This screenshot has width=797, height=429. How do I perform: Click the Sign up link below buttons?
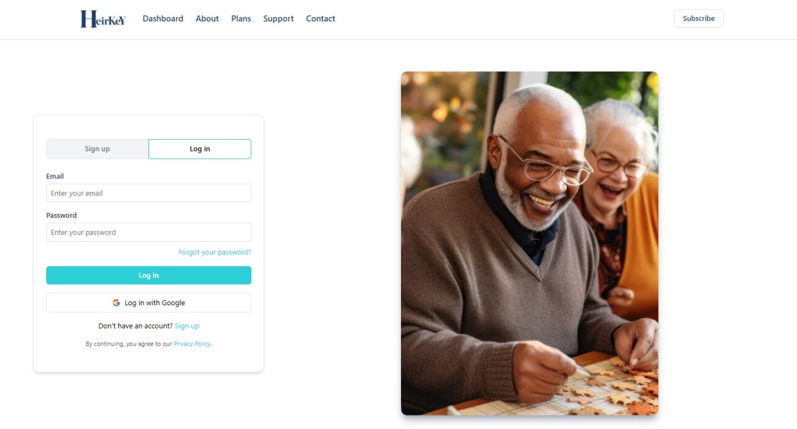click(187, 326)
